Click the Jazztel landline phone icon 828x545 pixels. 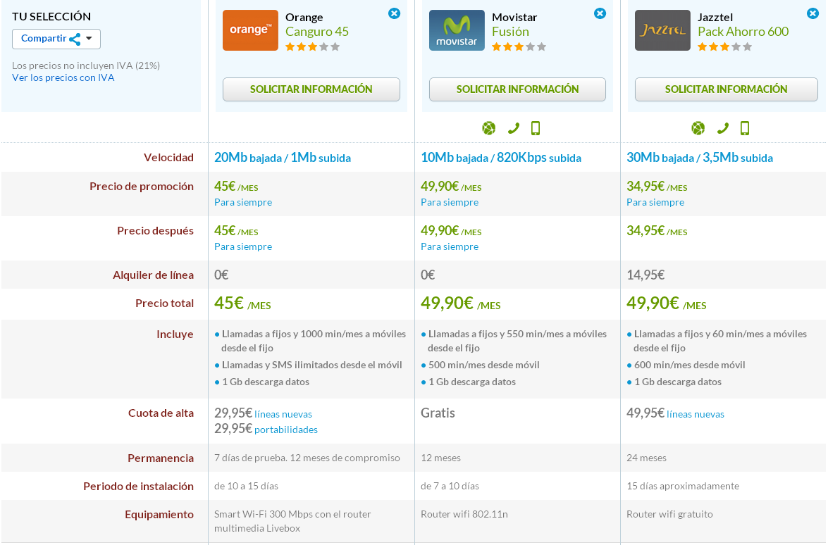click(x=723, y=128)
